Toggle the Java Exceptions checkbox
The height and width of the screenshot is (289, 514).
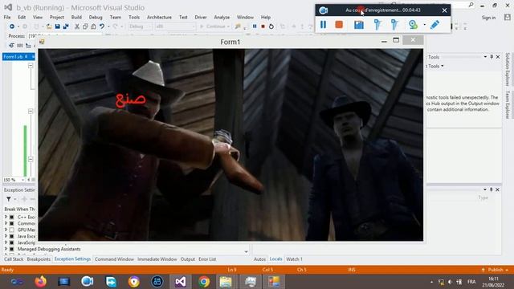tap(12, 236)
